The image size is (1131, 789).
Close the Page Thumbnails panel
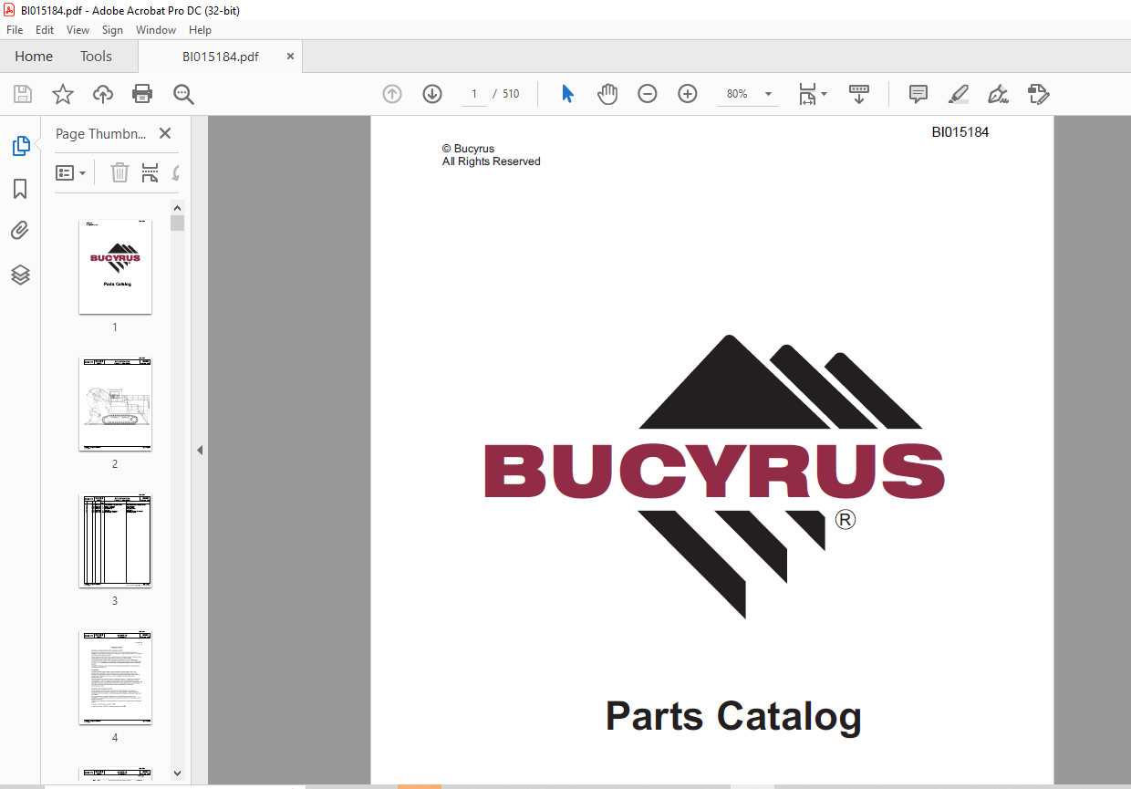pos(165,133)
